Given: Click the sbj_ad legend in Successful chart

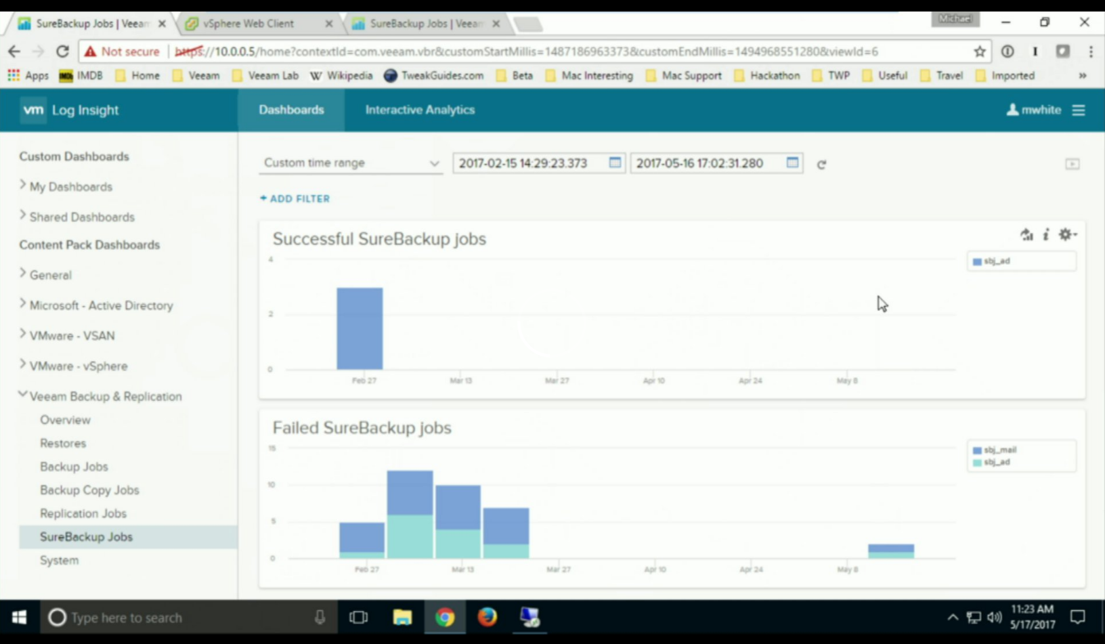Looking at the screenshot, I should (x=991, y=261).
